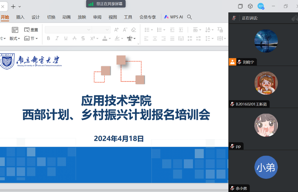The height and width of the screenshot is (192, 298).
Task: Click the font color red A swatch
Action: click(x=104, y=38)
